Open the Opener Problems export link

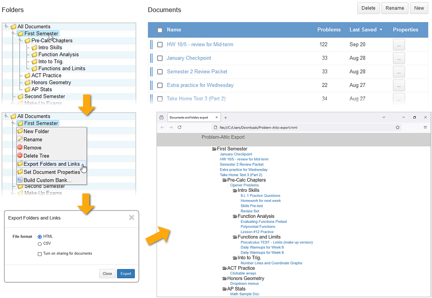point(244,185)
